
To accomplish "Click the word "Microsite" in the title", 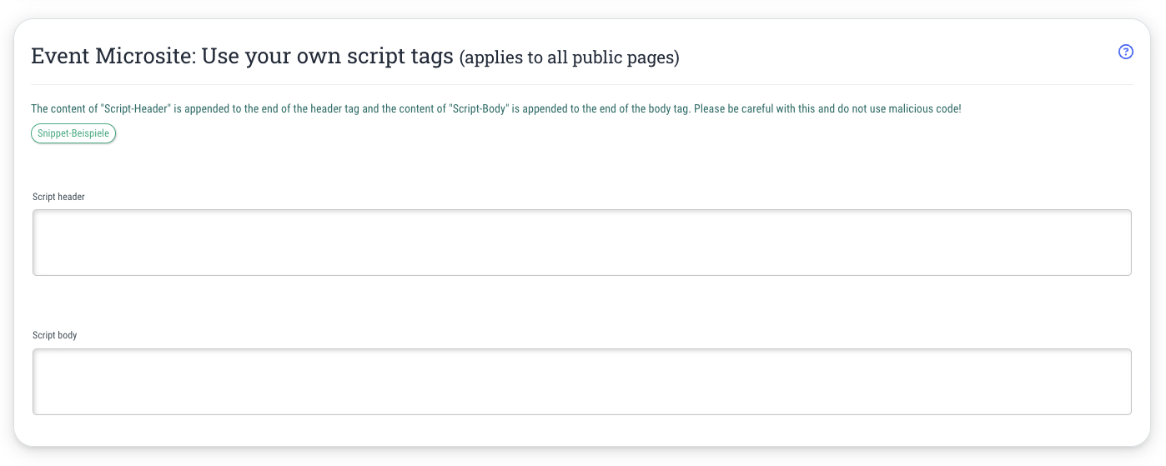I will click(x=143, y=57).
